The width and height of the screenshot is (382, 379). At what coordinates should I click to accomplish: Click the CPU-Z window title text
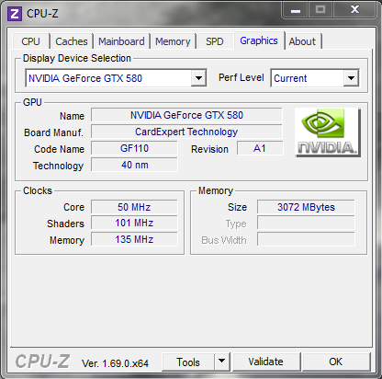click(x=42, y=13)
